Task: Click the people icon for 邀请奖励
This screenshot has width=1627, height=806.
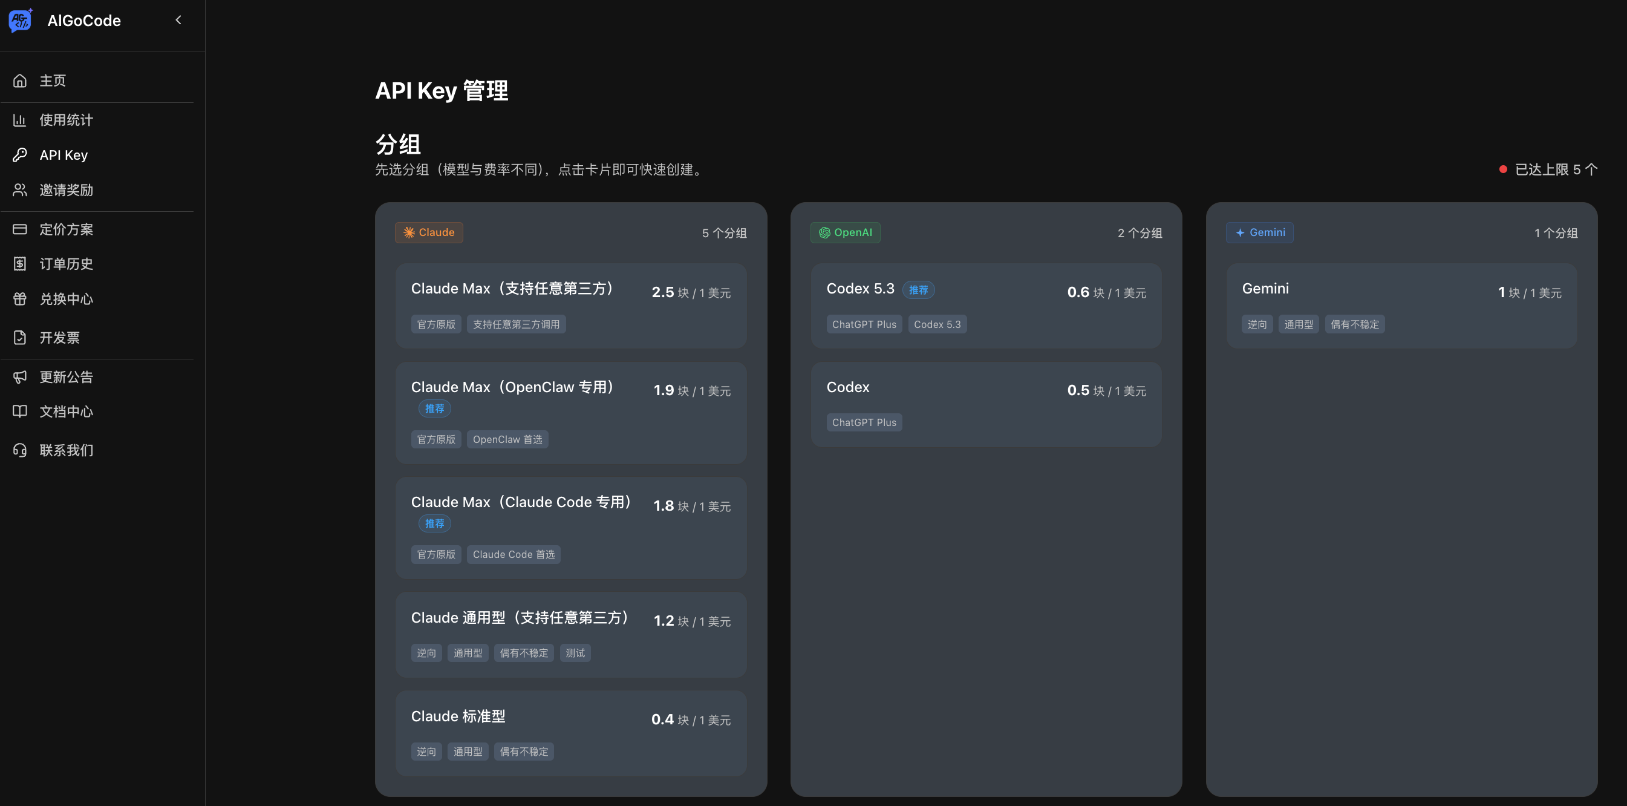Action: (19, 190)
